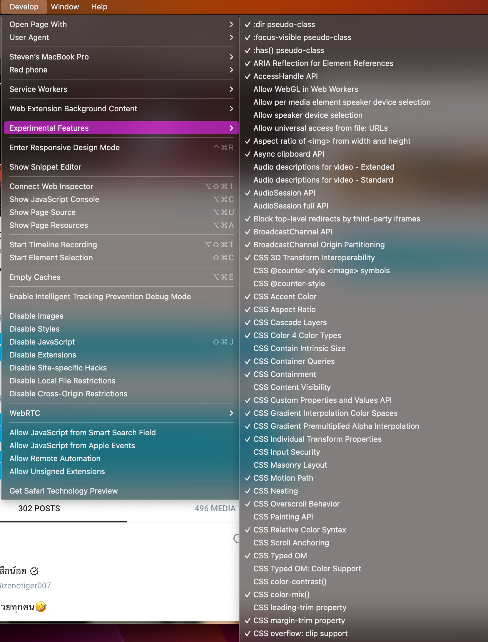The width and height of the screenshot is (488, 642).
Task: Select "Show Snippet Editor"
Action: [45, 167]
